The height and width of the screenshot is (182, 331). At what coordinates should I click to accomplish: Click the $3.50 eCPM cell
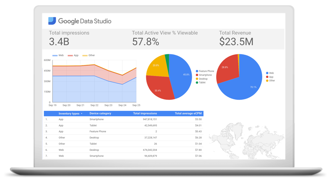[x=199, y=119]
